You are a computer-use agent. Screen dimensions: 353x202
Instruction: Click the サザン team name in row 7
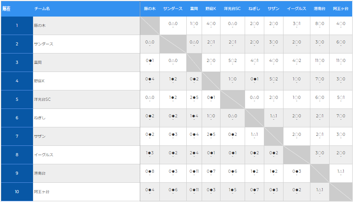(40, 136)
